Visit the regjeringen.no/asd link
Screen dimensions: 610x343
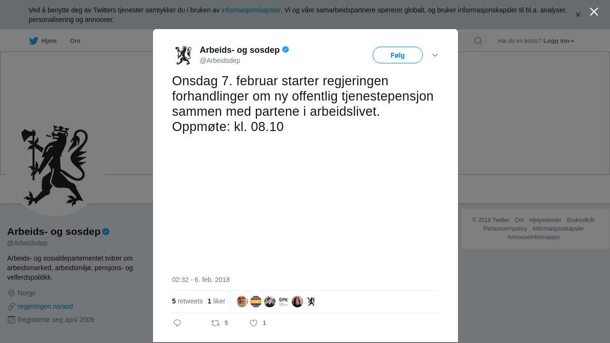[x=45, y=306]
